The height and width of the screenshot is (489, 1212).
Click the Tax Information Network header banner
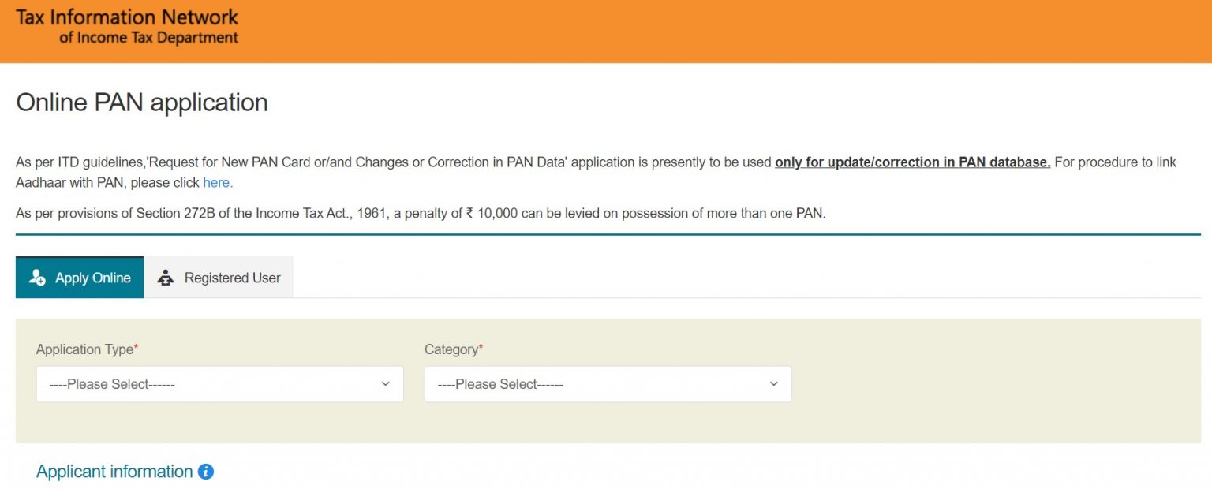126,24
